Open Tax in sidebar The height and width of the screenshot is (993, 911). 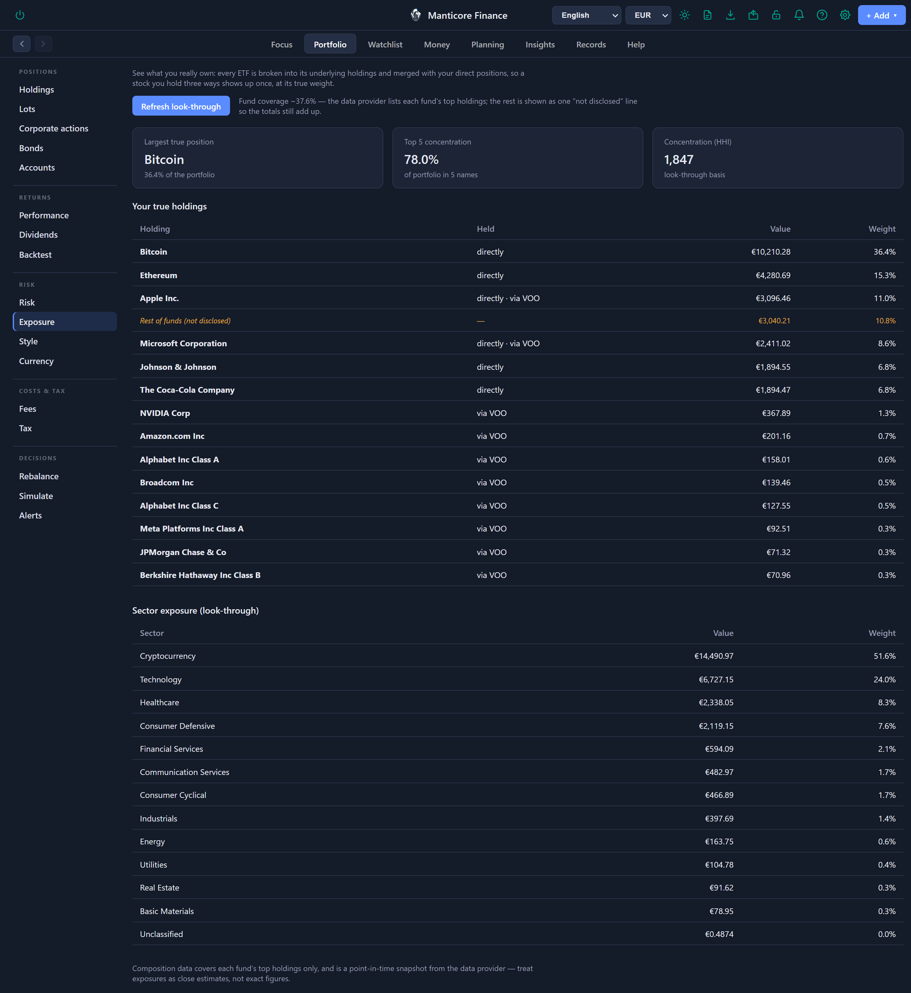(x=65, y=428)
